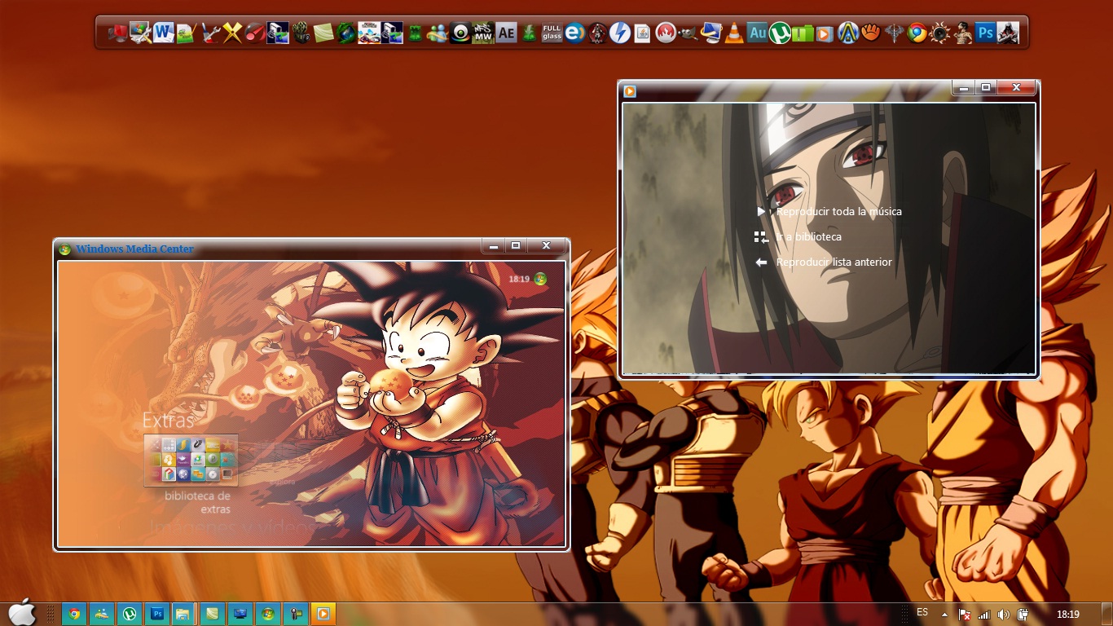Click Media Center green orb beside 18:19
The image size is (1113, 626).
pyautogui.click(x=540, y=279)
